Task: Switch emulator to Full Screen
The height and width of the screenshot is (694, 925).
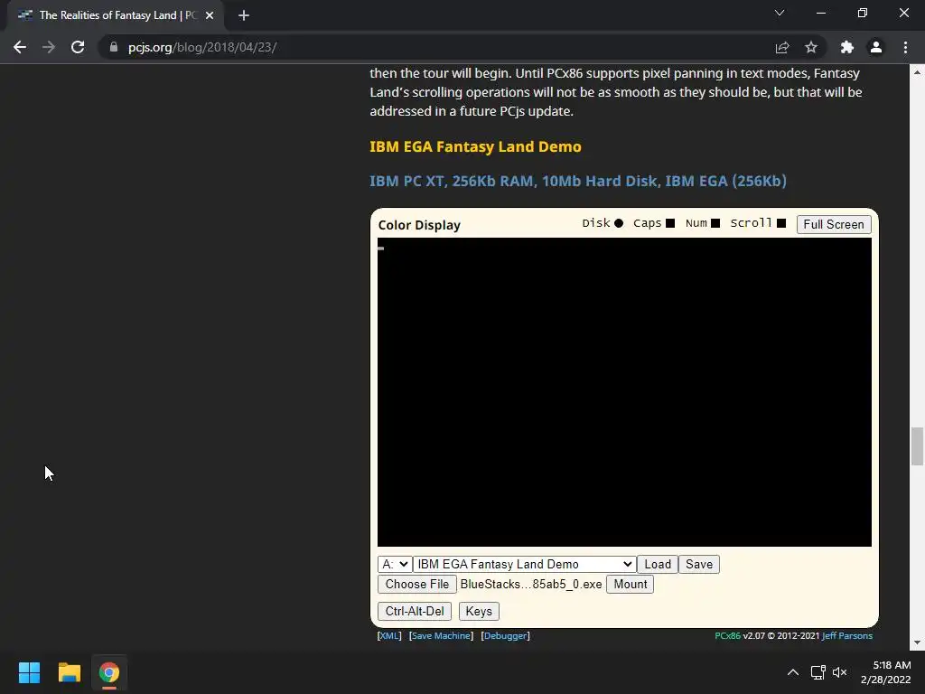Action: coord(834,224)
